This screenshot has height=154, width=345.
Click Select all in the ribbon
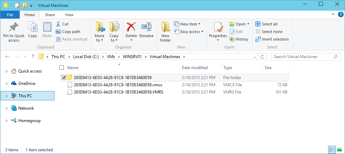[266, 24]
